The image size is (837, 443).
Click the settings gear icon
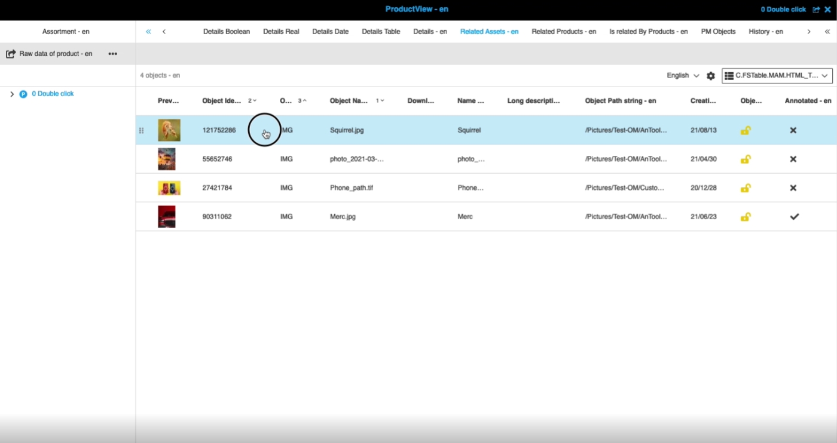710,76
